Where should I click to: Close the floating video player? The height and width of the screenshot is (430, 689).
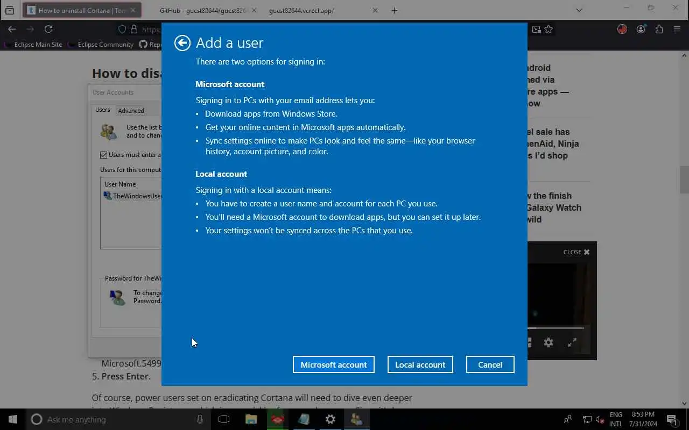[576, 252]
